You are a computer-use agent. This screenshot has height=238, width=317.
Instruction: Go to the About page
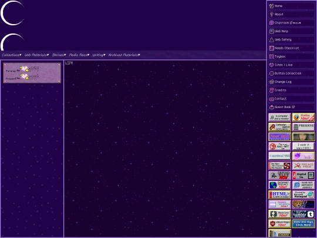click(291, 14)
